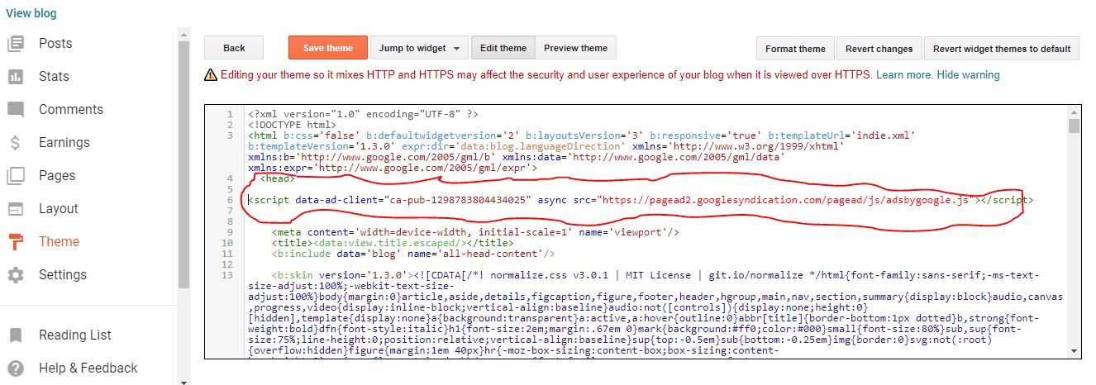The width and height of the screenshot is (1096, 385).
Task: Open Posts via its sidebar icon
Action: point(16,43)
